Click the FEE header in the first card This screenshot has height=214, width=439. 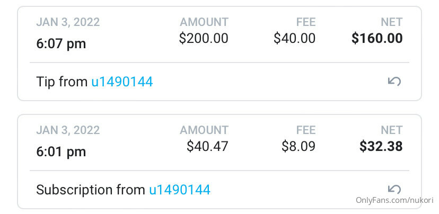[x=306, y=22]
